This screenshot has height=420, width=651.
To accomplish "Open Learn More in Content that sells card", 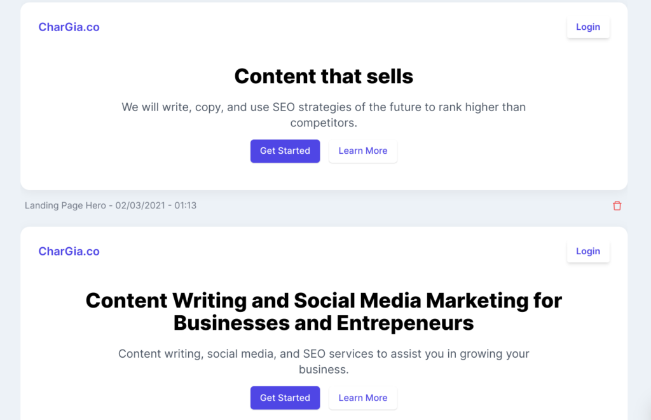I will point(363,151).
